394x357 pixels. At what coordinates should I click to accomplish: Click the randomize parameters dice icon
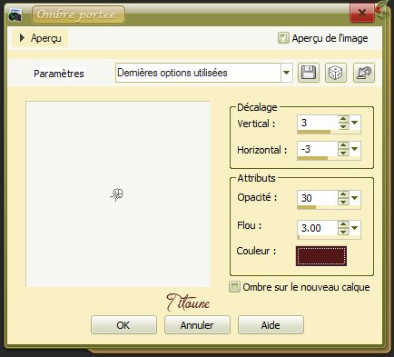(x=336, y=73)
